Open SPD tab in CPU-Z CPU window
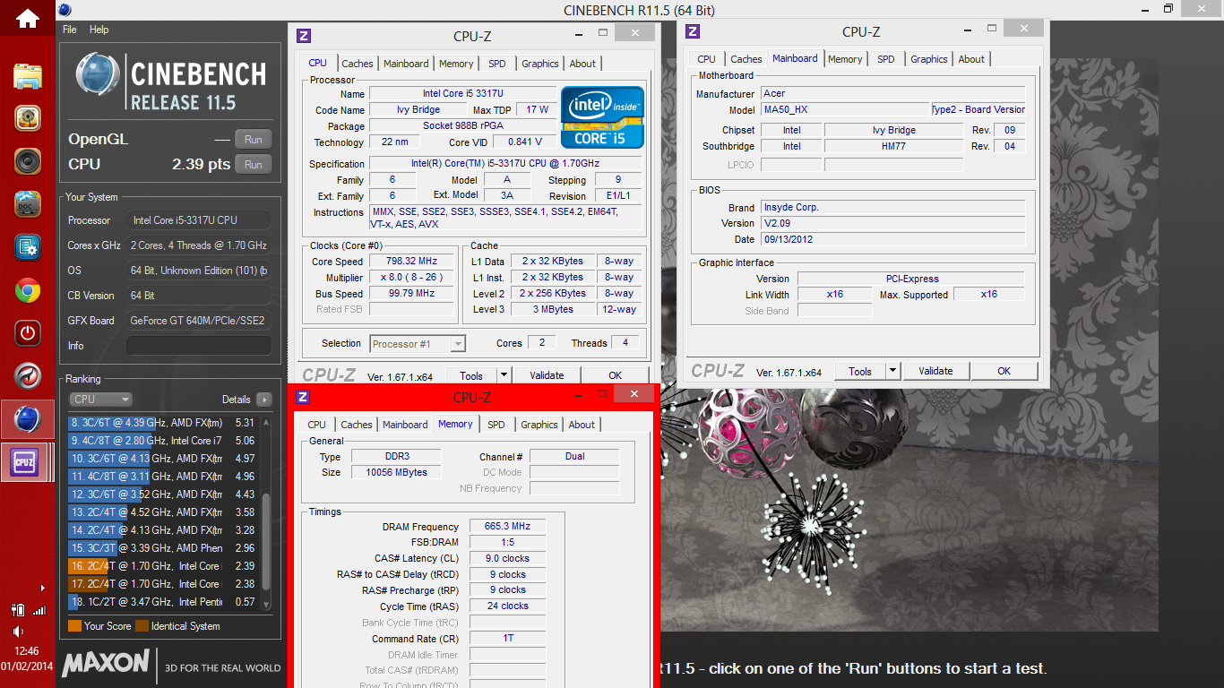1224x688 pixels. (497, 64)
